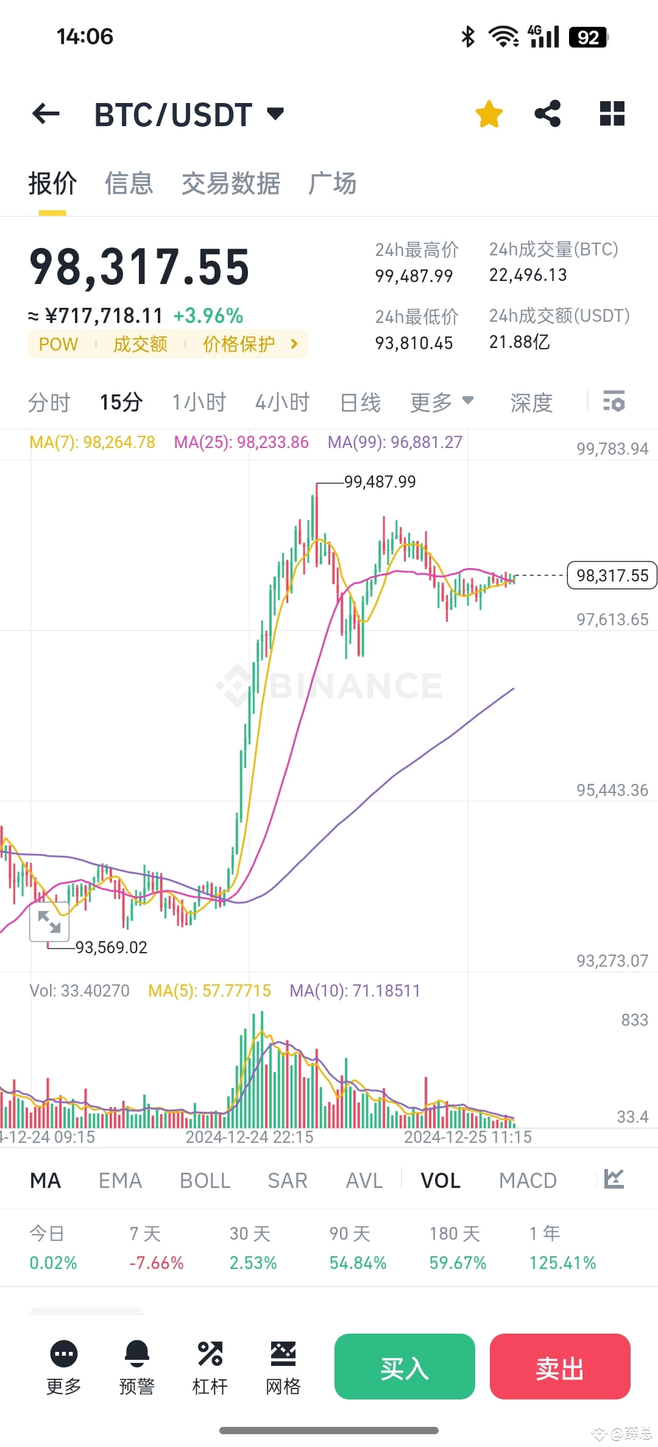Tap the back arrow to exit chart
658x1447 pixels.
pos(46,113)
